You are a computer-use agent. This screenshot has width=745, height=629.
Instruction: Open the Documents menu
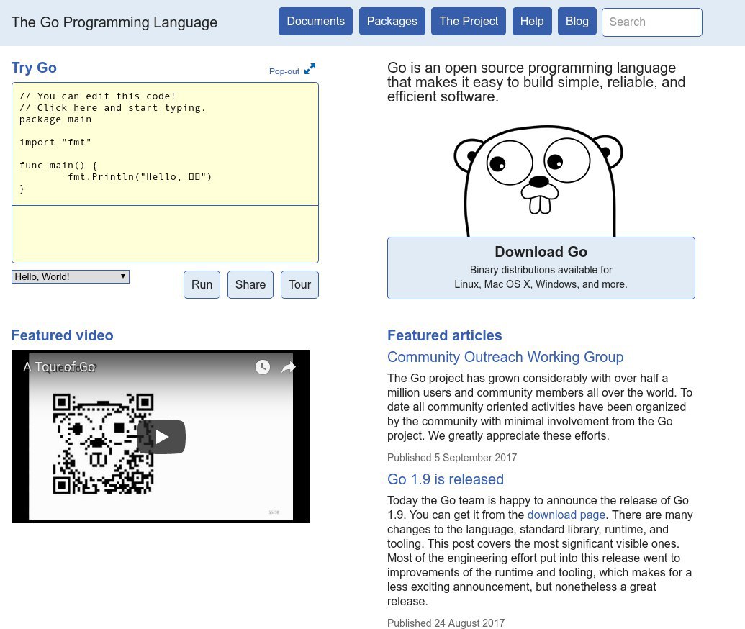[315, 22]
